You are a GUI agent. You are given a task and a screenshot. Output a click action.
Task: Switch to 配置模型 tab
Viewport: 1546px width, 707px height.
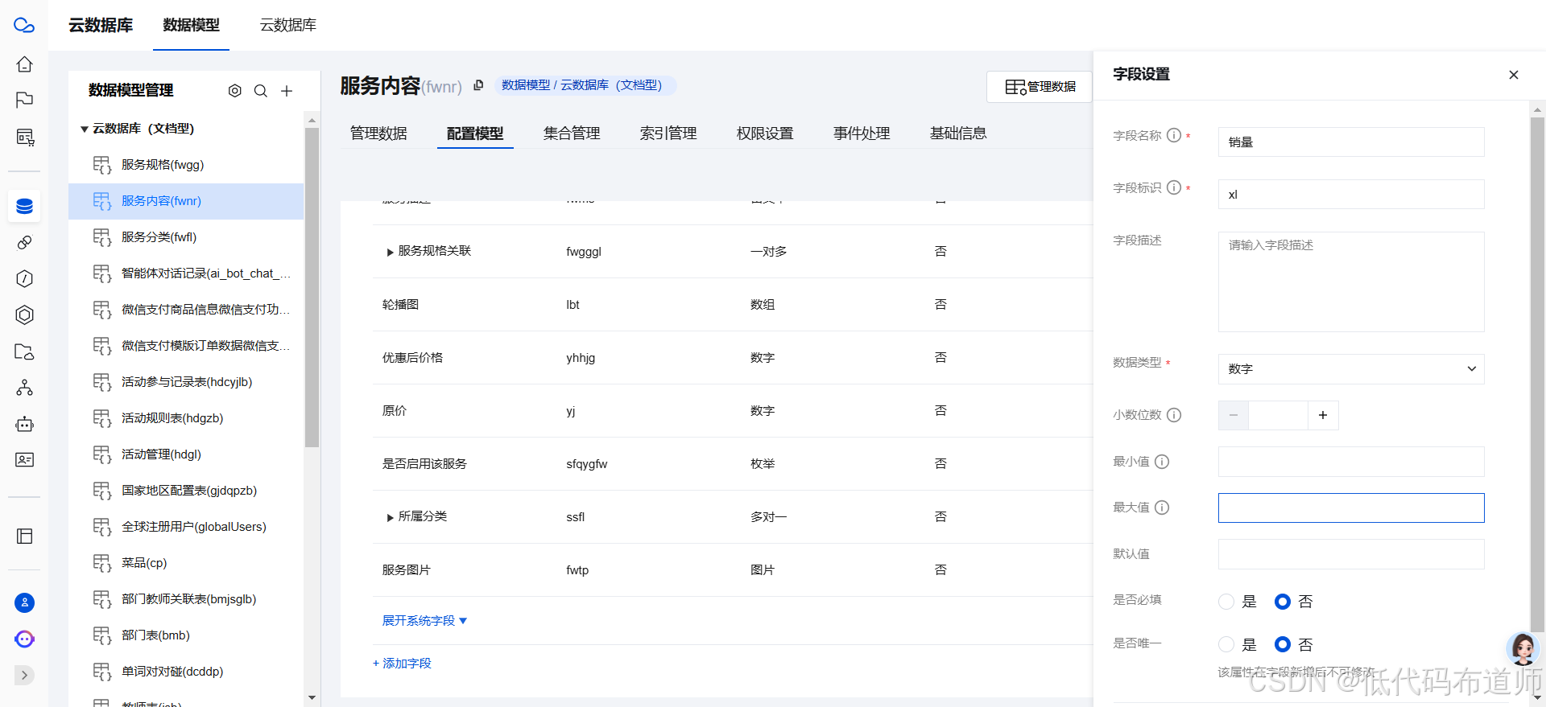(x=475, y=134)
